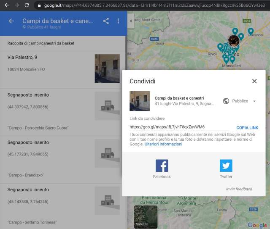Share the list on Facebook

[162, 169]
